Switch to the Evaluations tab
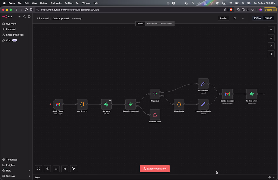 [167, 24]
